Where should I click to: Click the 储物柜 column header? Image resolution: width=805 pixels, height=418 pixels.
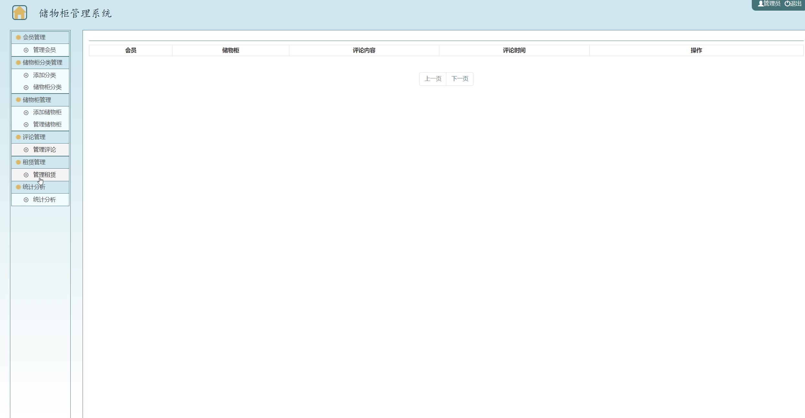[231, 50]
